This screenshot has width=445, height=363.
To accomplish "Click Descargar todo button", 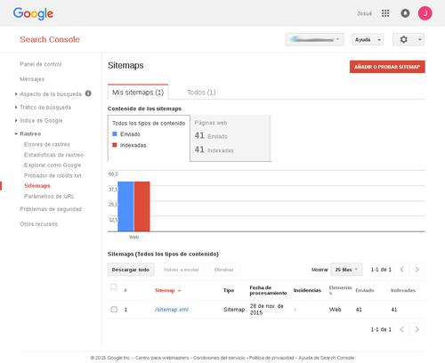I will (x=131, y=270).
